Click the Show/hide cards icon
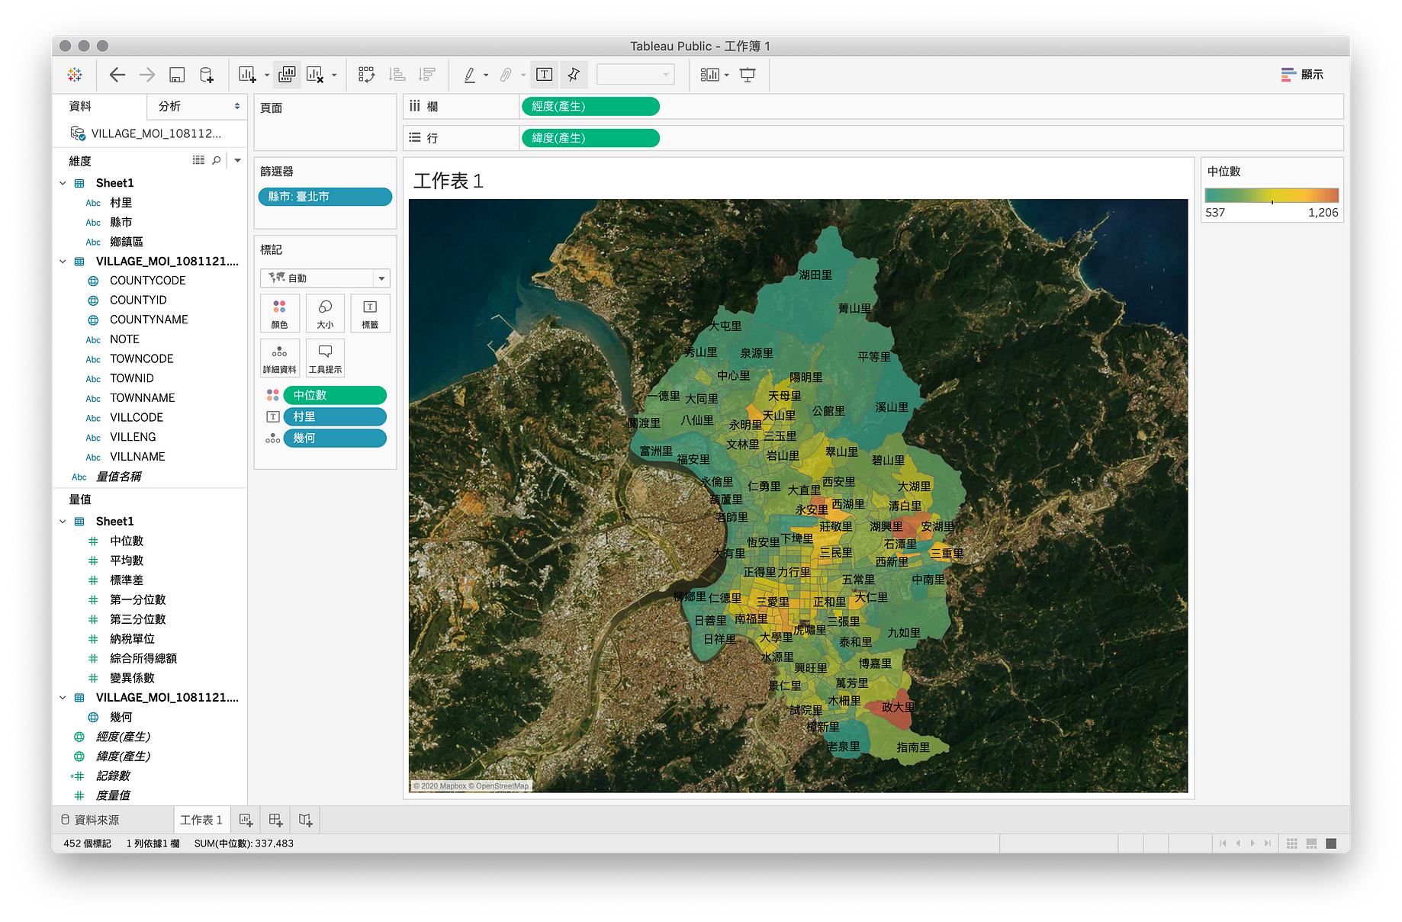Screen dimensions: 1402x922 tap(709, 75)
